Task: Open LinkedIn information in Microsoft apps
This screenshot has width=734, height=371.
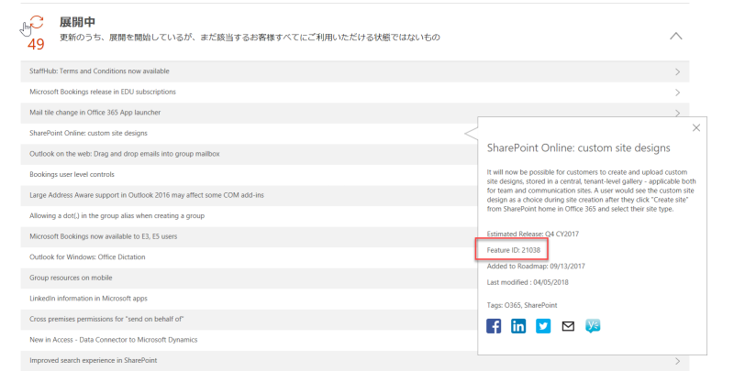Action: (249, 298)
